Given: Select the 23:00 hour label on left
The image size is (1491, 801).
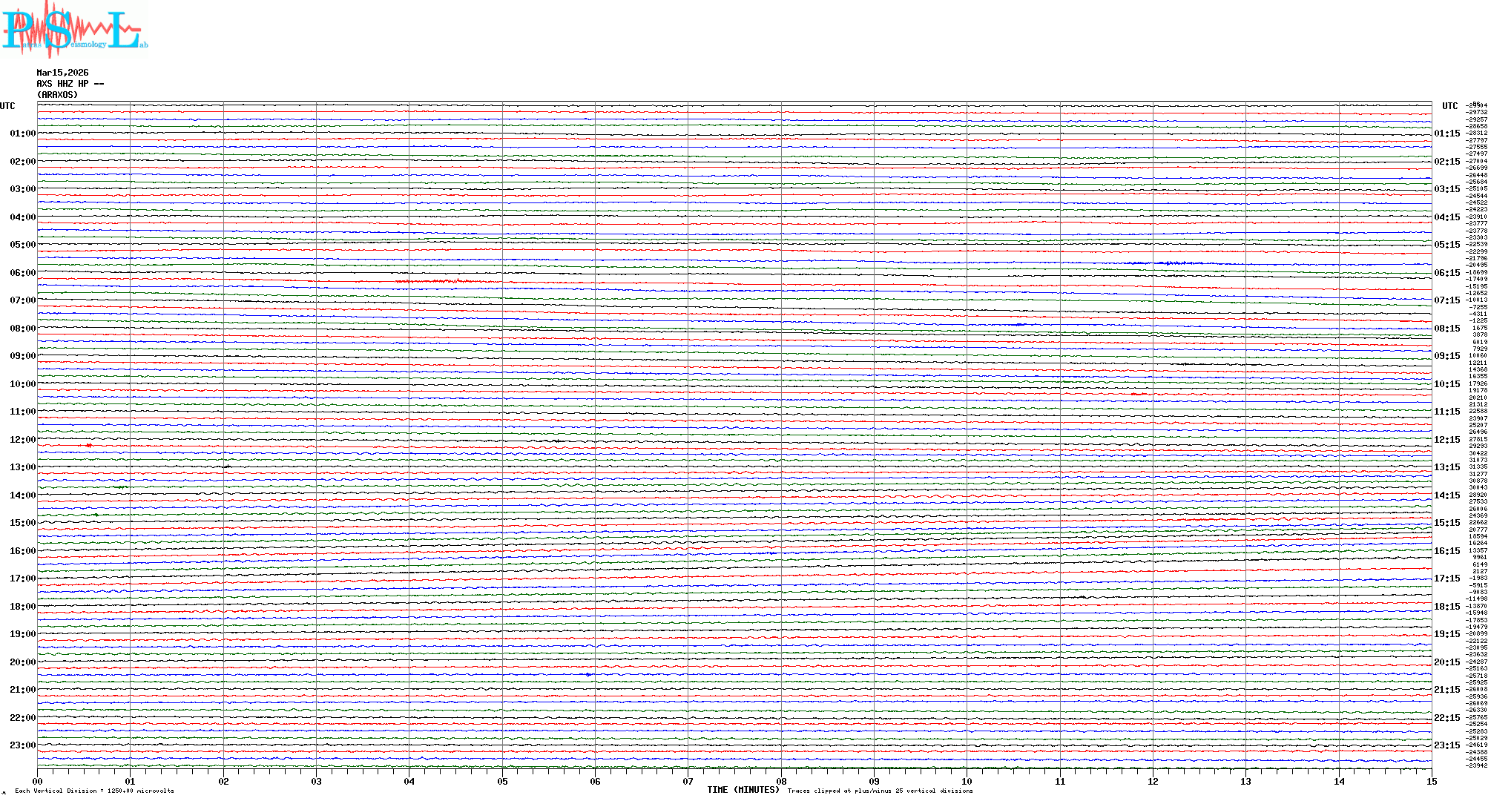Looking at the screenshot, I should click(22, 745).
